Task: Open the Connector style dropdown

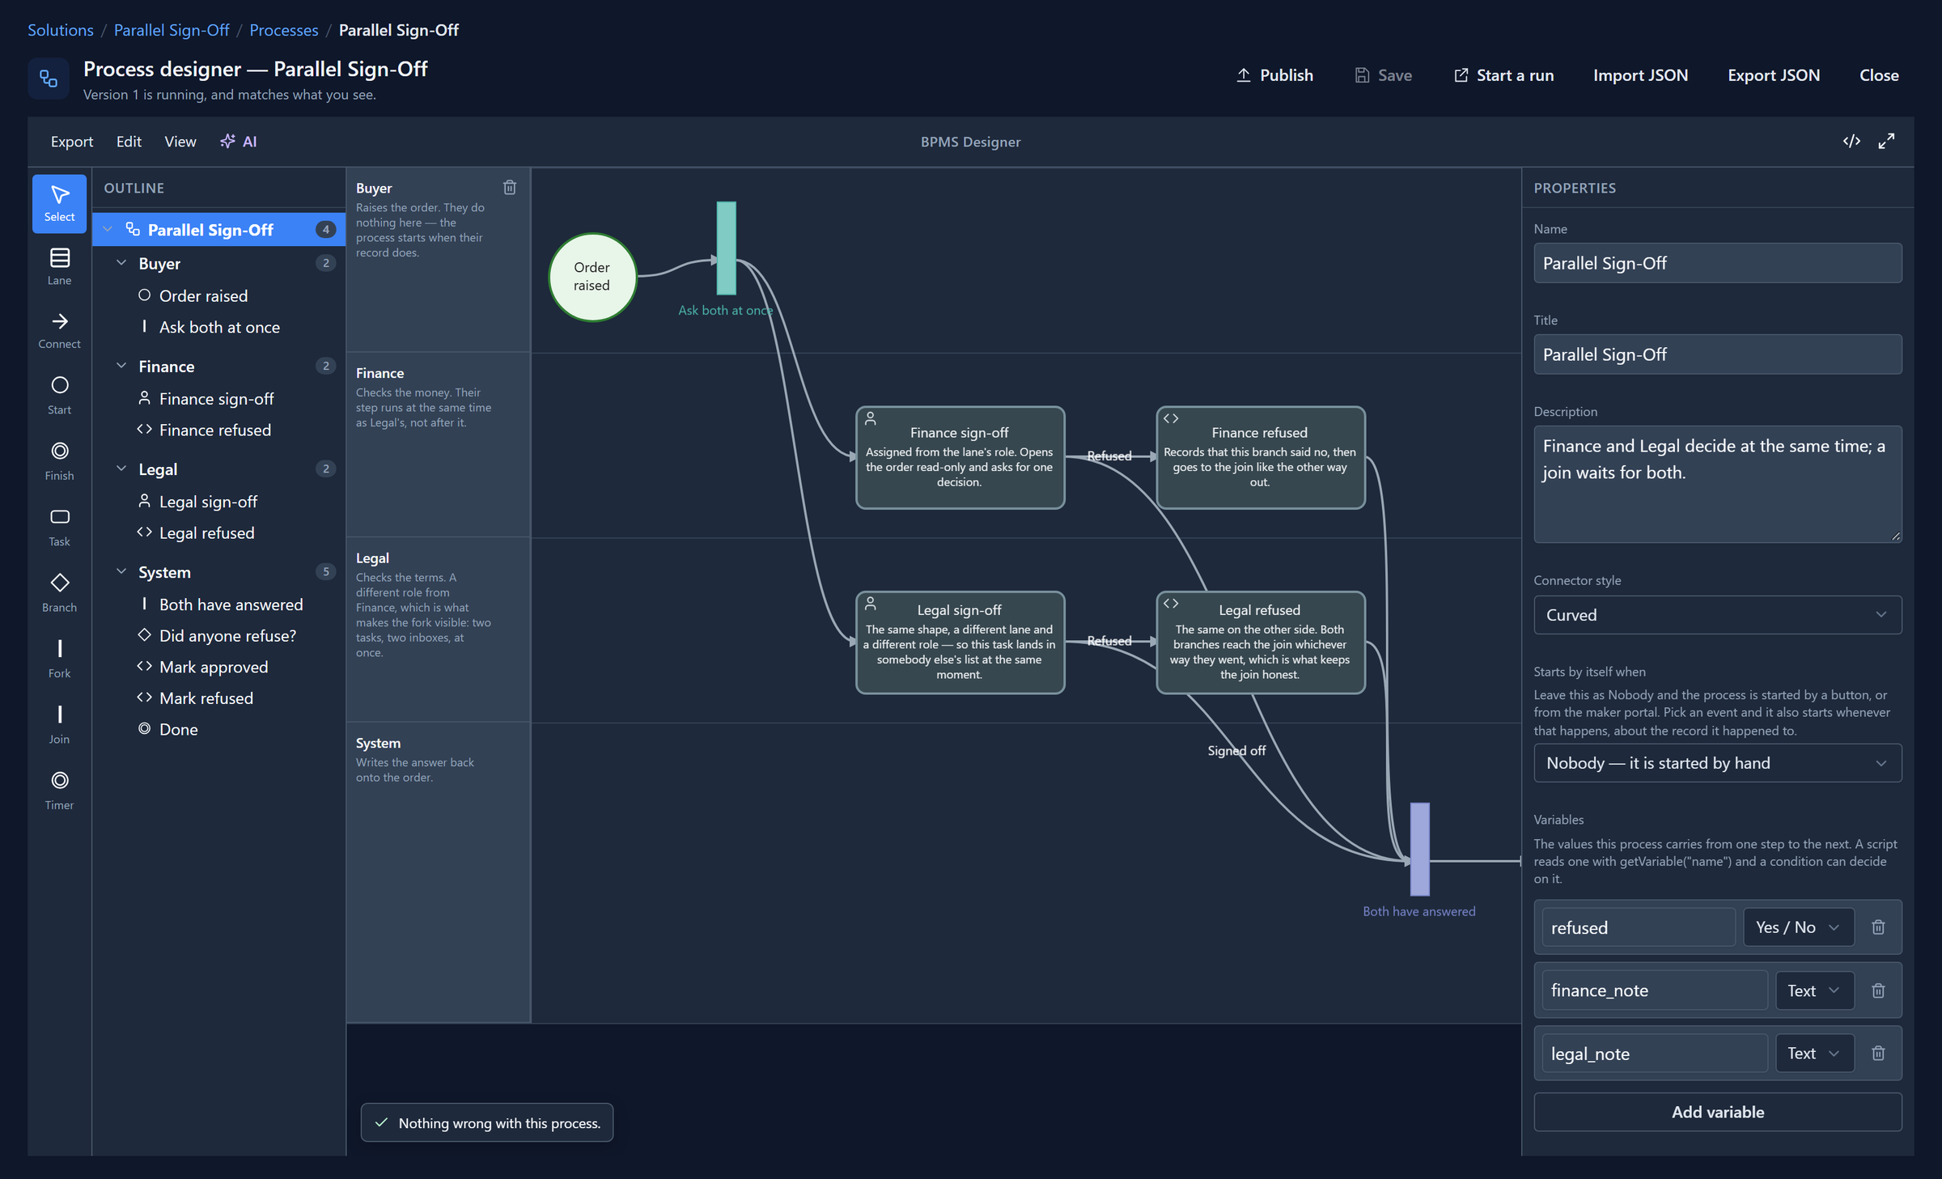Action: 1717,615
